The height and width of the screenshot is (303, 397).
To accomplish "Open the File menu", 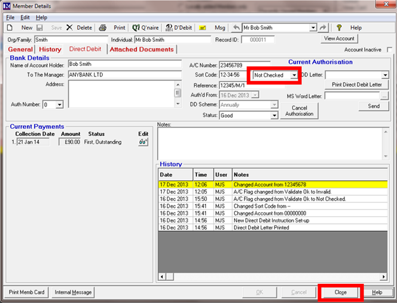I will click(10, 17).
